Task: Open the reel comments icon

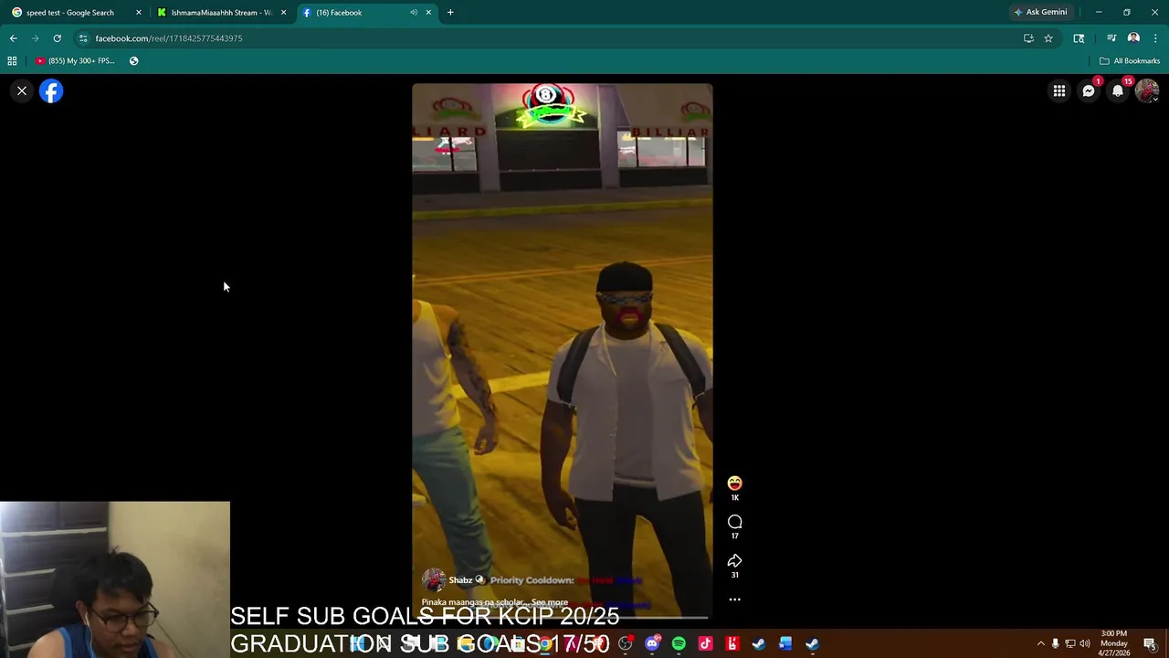Action: click(734, 522)
